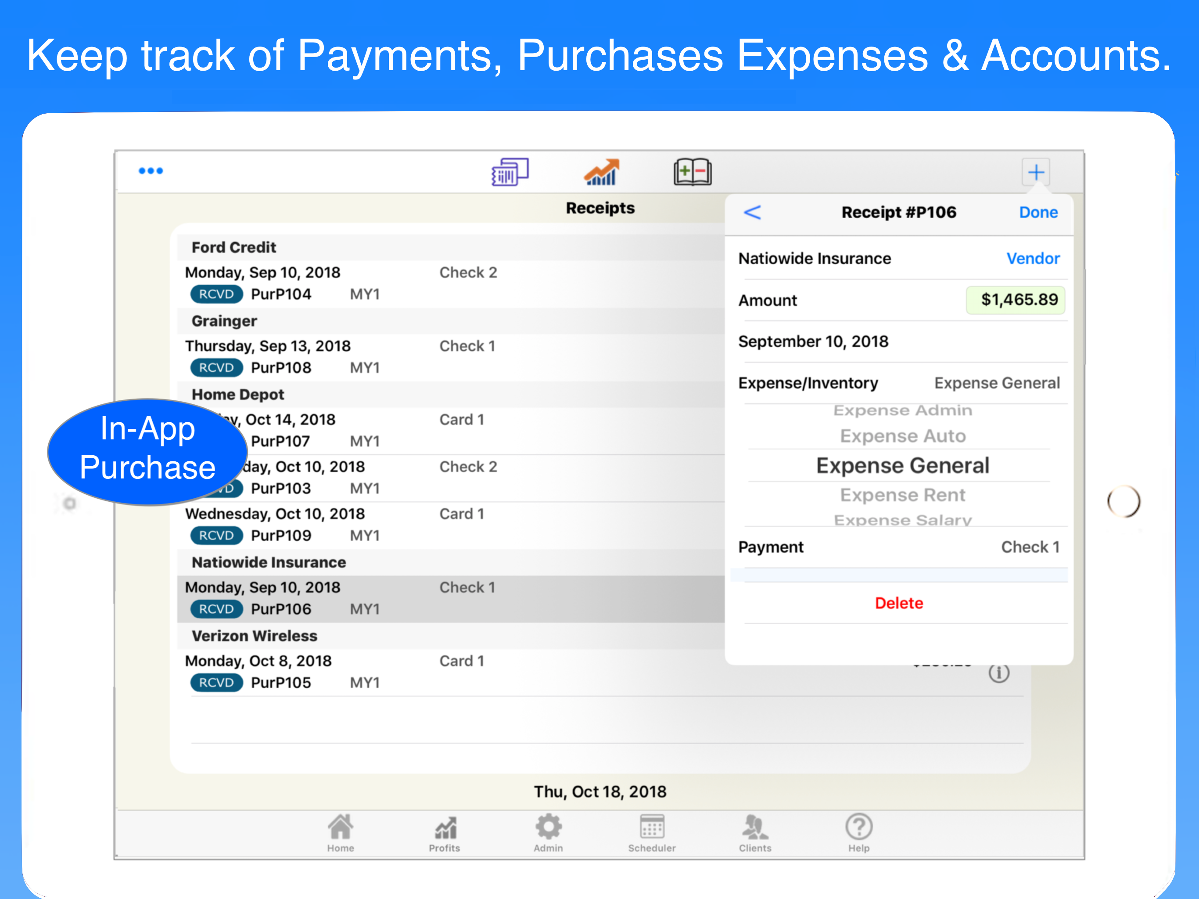Tap Done on Receipt #P106
Viewport: 1199px width, 899px height.
1038,212
